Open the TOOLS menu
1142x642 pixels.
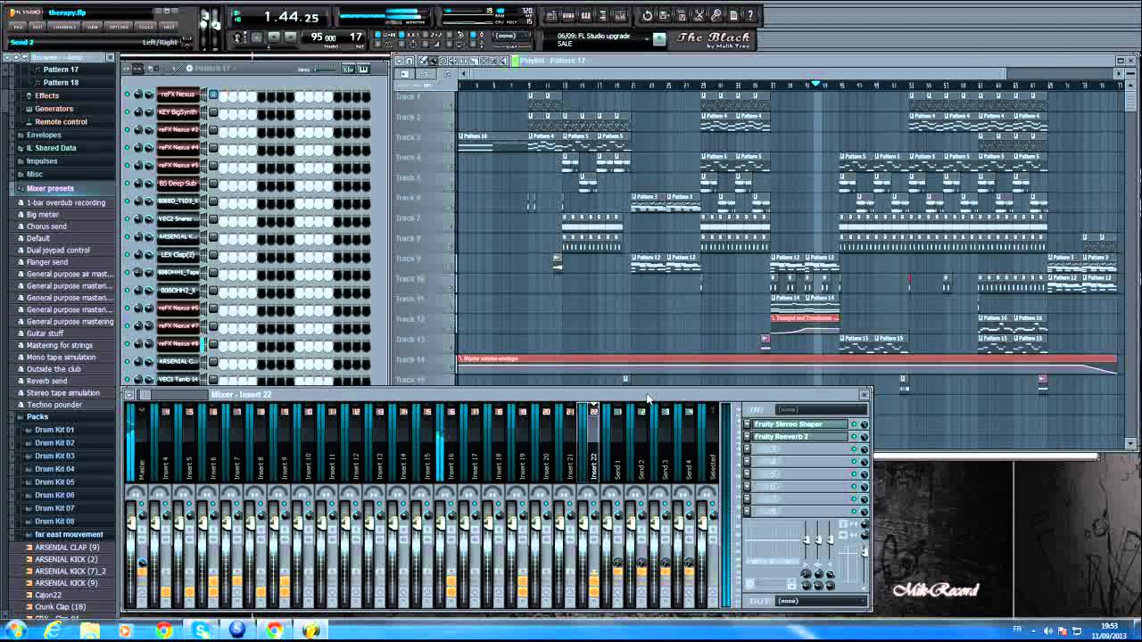coord(145,27)
